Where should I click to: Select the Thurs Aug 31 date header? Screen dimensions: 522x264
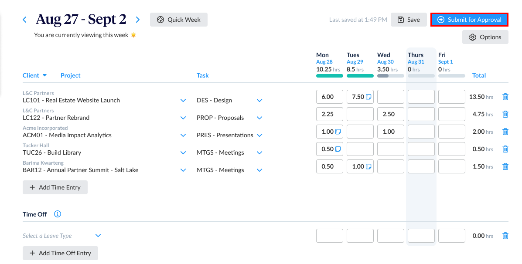[x=416, y=58]
